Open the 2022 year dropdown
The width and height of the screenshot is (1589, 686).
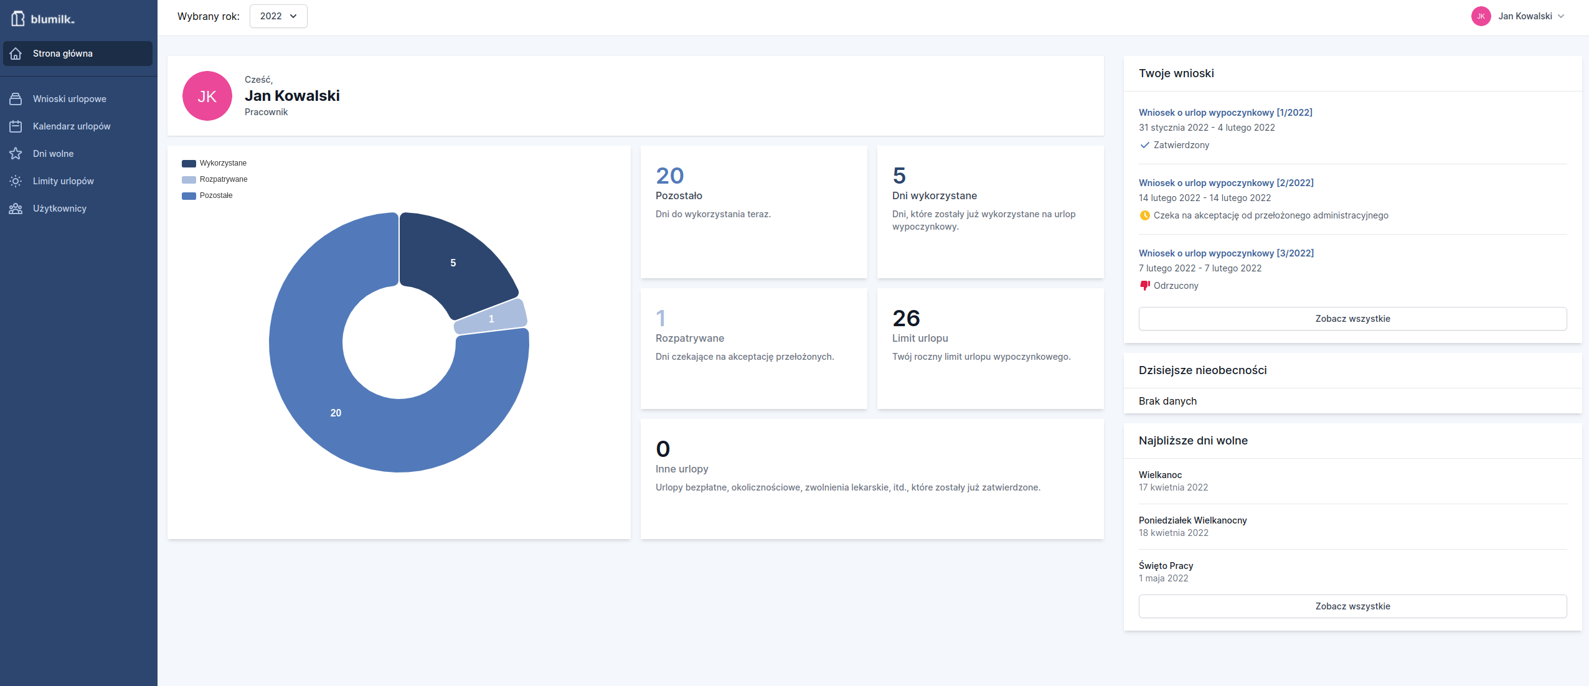[278, 16]
